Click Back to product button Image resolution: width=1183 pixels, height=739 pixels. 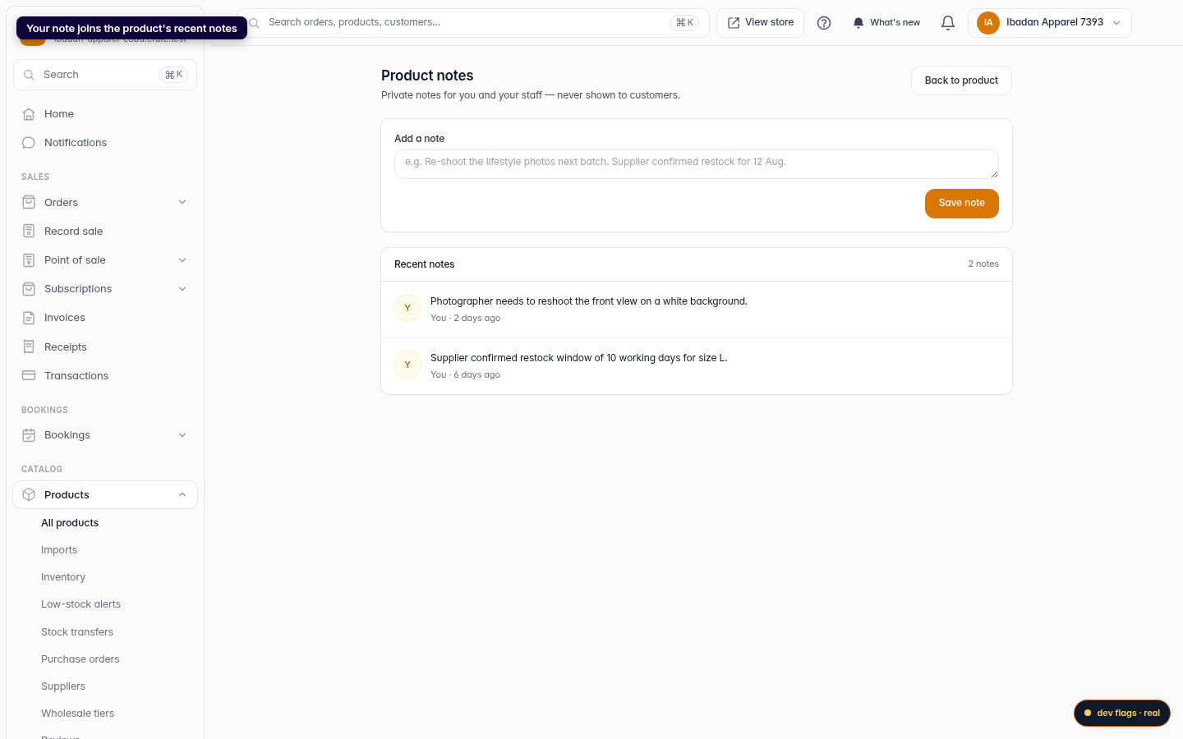click(x=961, y=80)
